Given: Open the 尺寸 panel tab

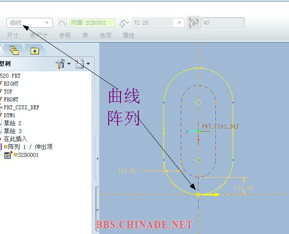Looking at the screenshot, I should click(12, 35).
